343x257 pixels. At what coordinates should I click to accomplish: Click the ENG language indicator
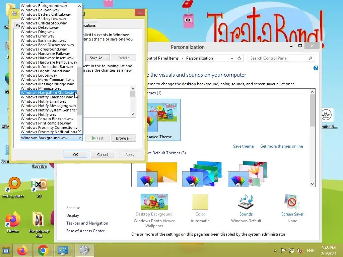311,251
